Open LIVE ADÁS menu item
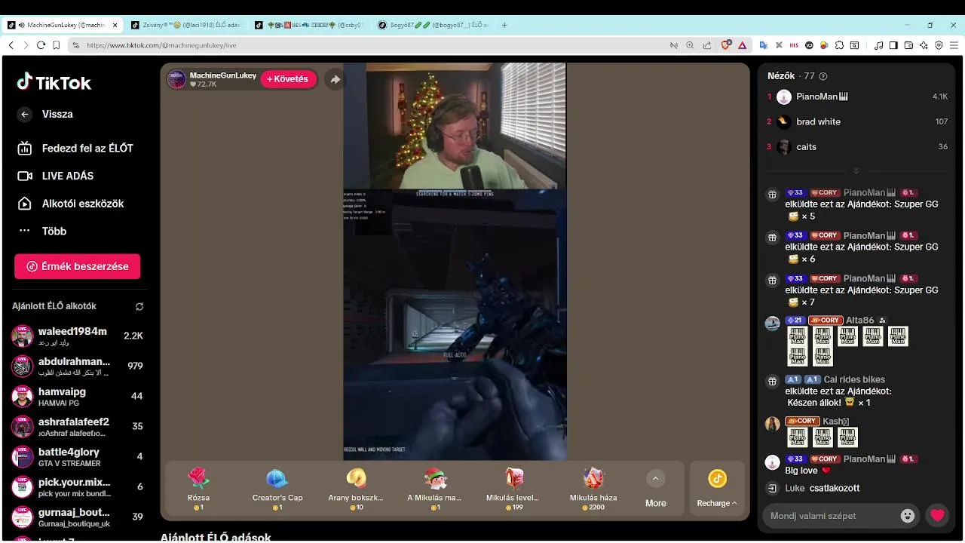 [x=56, y=176]
